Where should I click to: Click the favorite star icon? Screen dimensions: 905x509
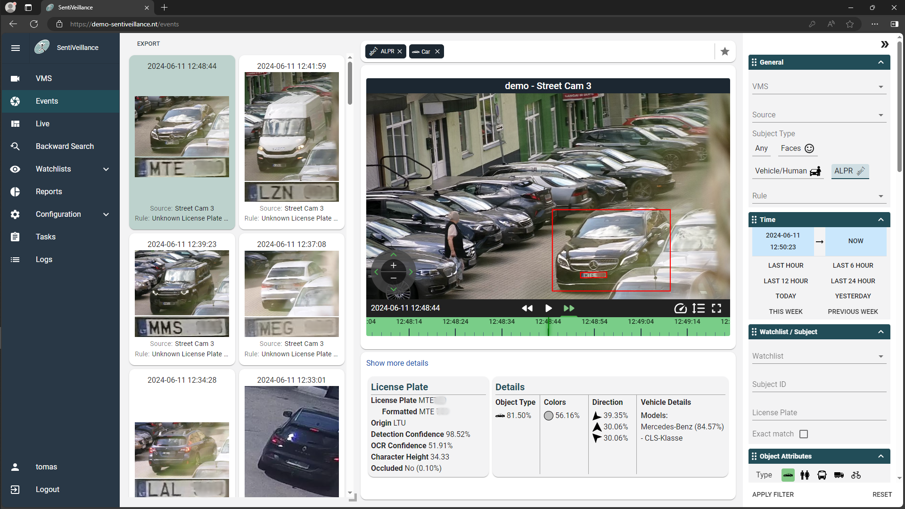725,51
